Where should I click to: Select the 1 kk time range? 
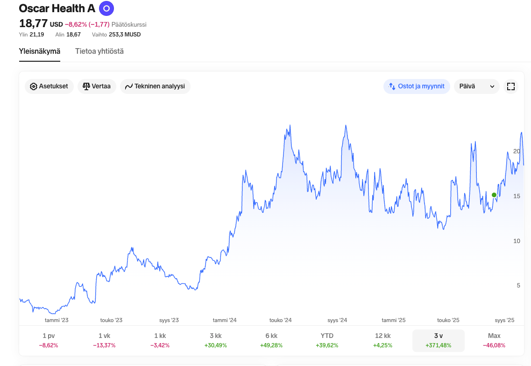click(x=160, y=340)
